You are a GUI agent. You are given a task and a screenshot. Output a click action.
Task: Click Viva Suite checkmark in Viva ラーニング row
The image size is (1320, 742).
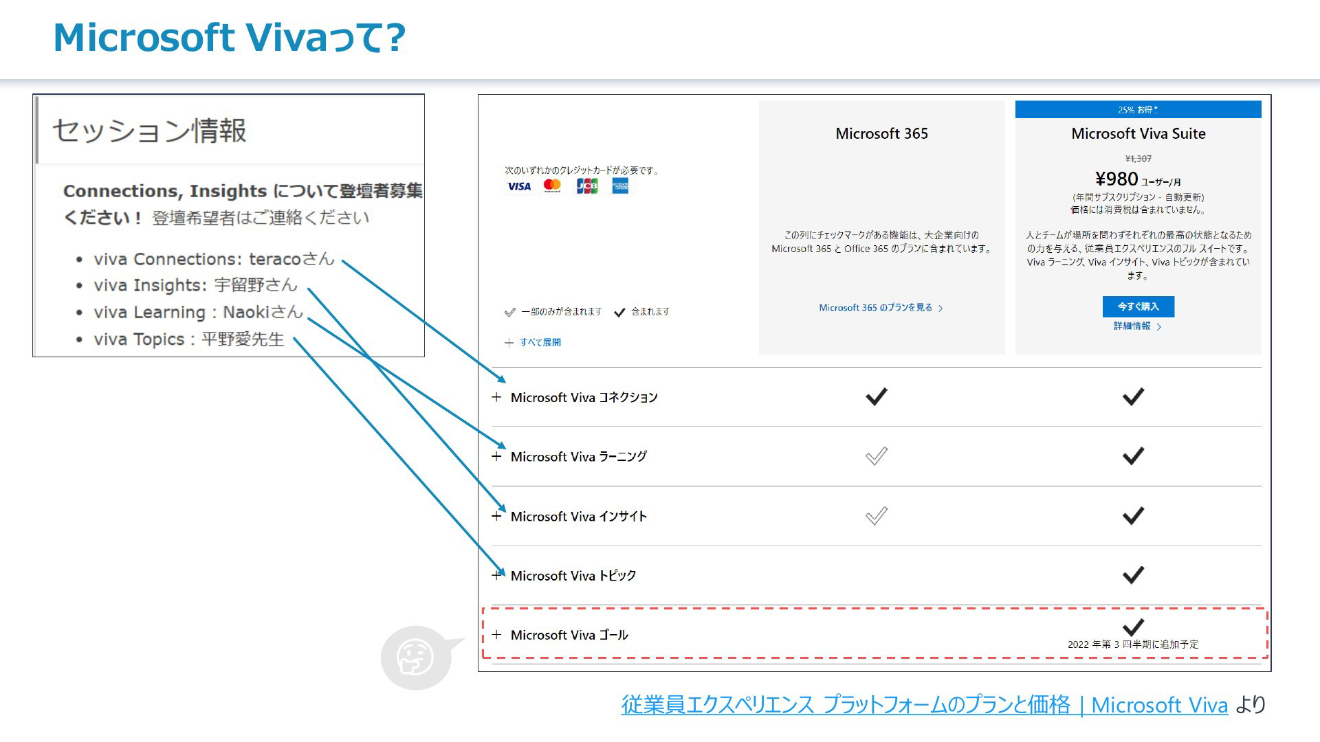[x=1133, y=456]
